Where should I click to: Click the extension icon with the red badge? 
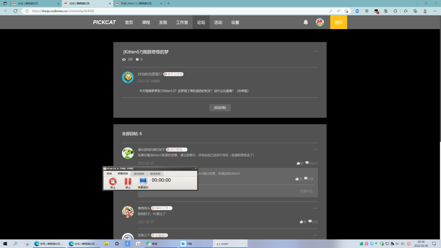pos(376,11)
